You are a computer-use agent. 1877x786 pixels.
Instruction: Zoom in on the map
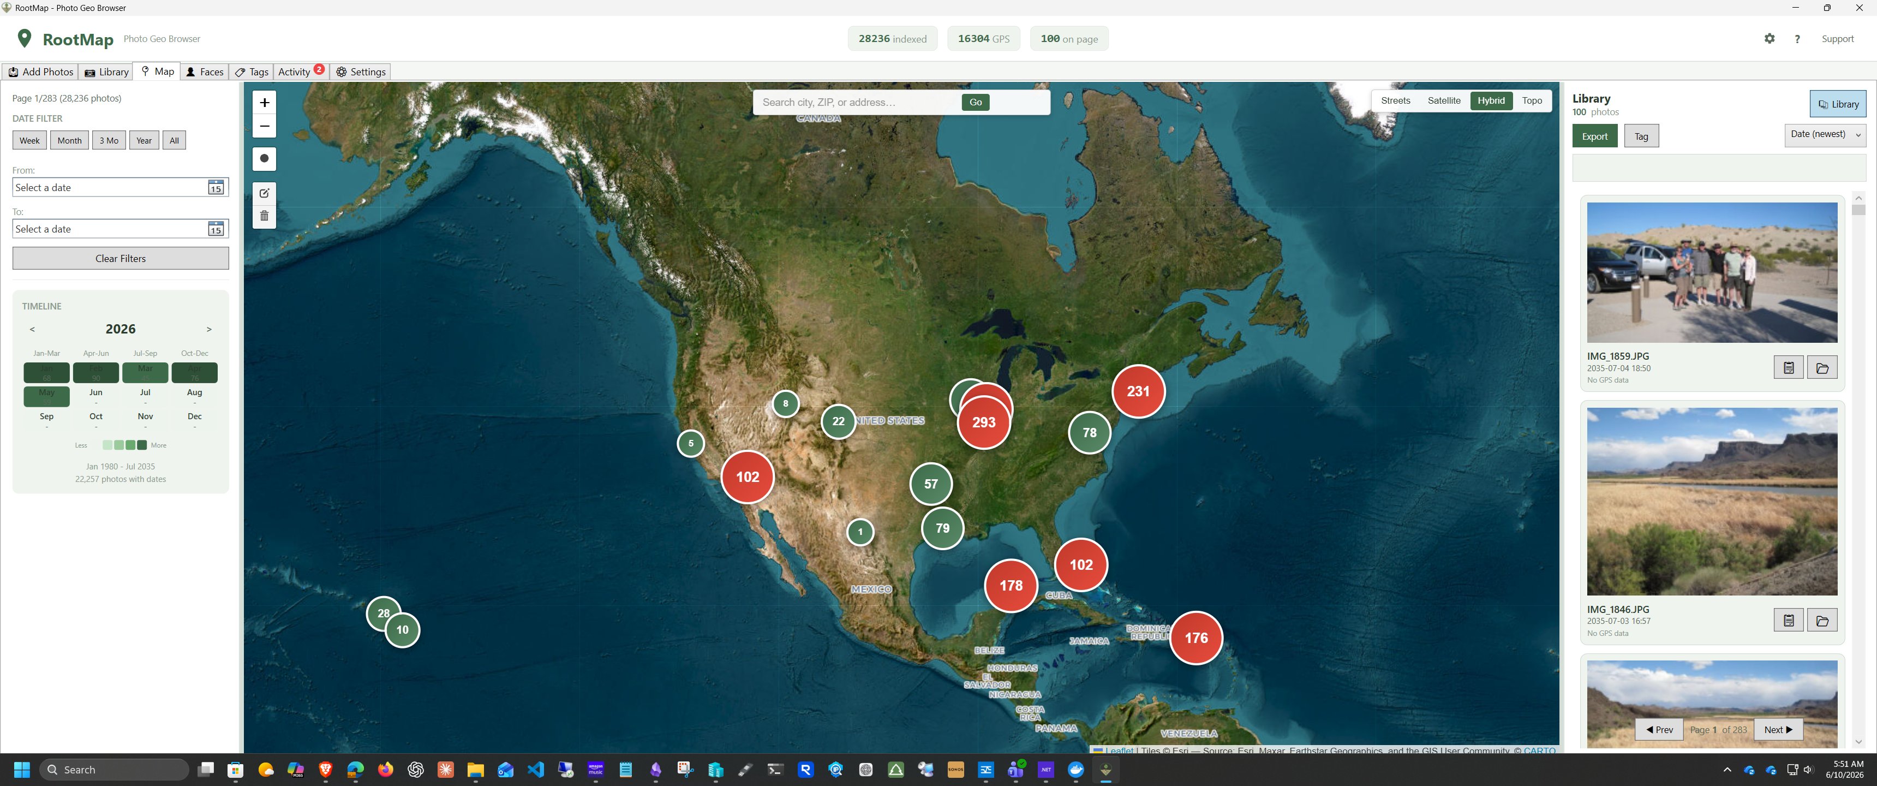point(265,103)
